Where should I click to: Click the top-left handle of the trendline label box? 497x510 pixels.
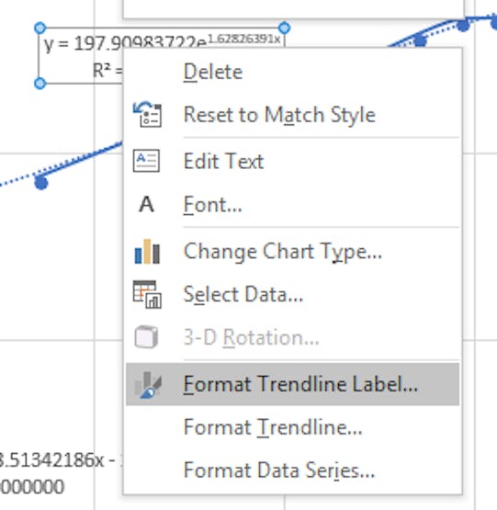tap(40, 28)
